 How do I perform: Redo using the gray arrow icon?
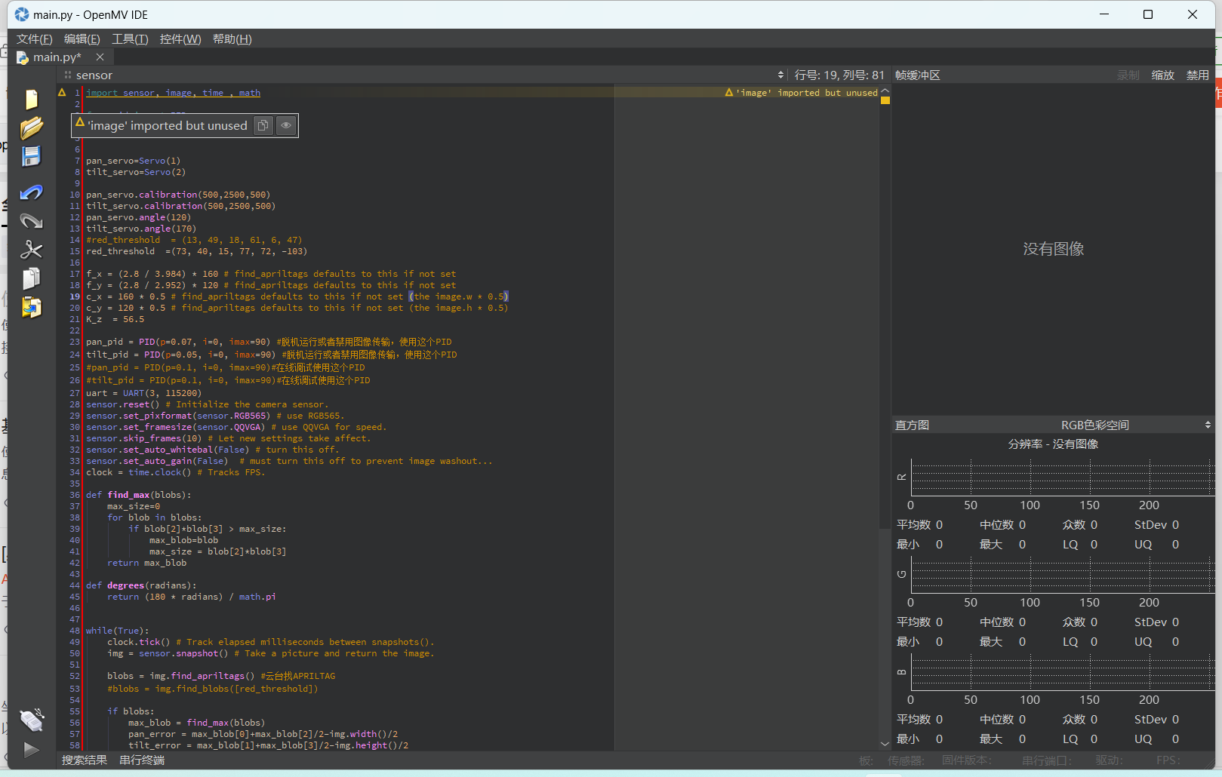(x=31, y=221)
